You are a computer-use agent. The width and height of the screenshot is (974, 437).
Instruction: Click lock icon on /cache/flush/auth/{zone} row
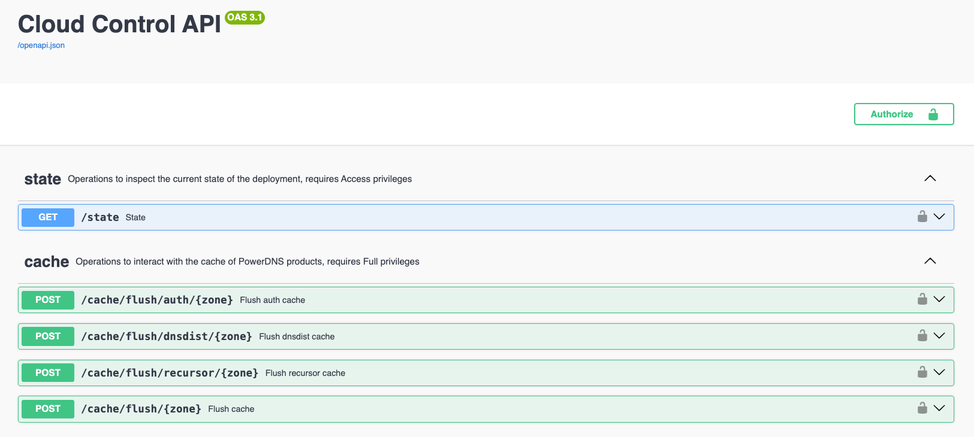(922, 299)
